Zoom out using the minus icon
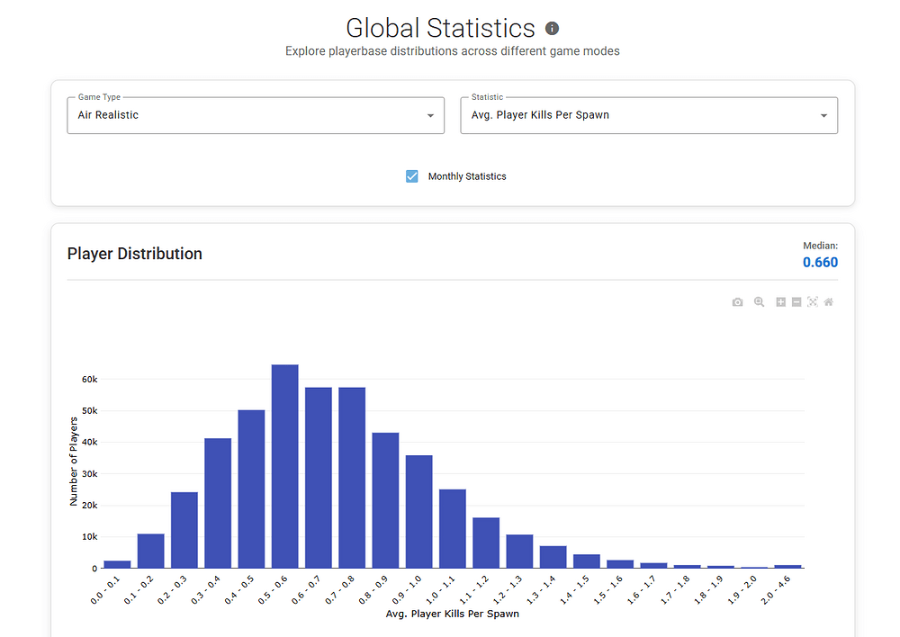 (796, 302)
